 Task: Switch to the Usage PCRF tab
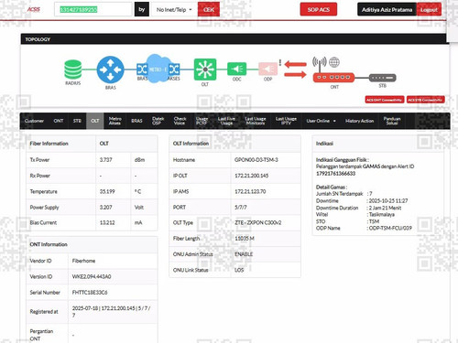[202, 121]
